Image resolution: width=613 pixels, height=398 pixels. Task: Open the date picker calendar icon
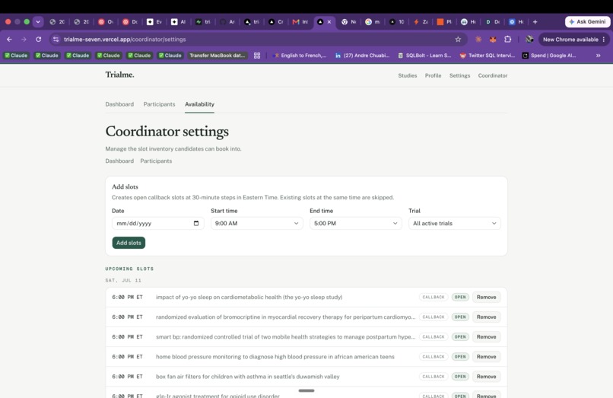pyautogui.click(x=196, y=223)
